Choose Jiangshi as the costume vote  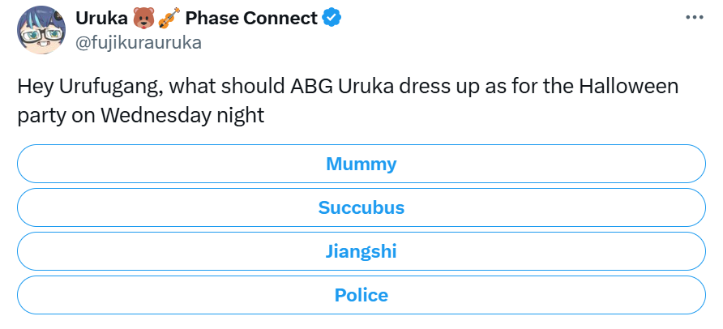click(361, 251)
